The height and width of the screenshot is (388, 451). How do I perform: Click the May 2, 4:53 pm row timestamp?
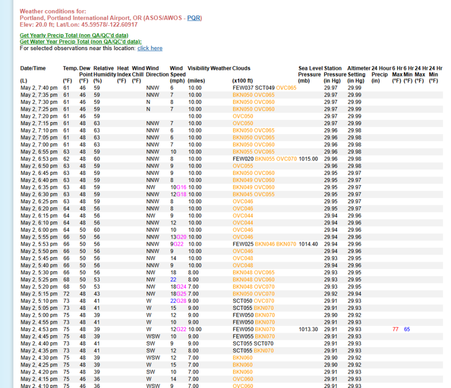(x=38, y=329)
